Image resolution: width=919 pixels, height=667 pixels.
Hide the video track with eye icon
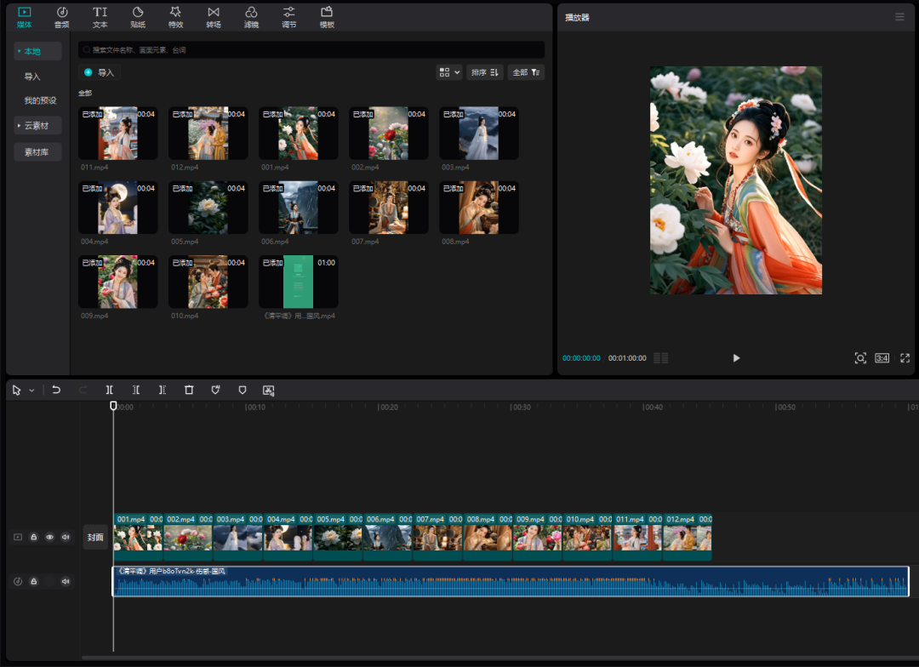49,537
